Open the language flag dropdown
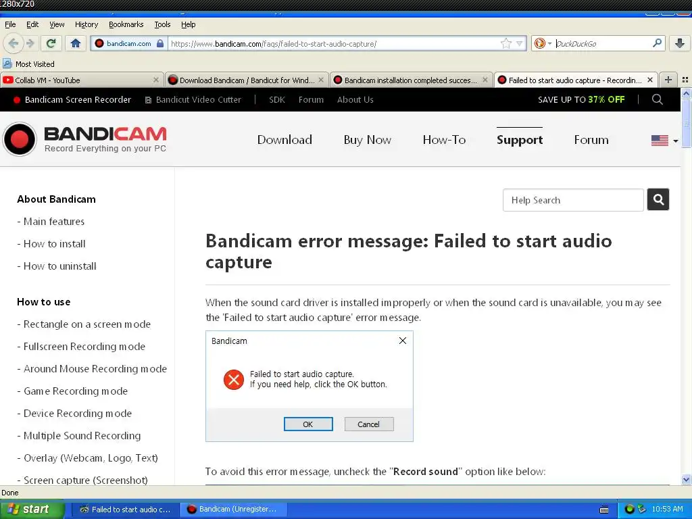This screenshot has height=519, width=692. pos(664,141)
